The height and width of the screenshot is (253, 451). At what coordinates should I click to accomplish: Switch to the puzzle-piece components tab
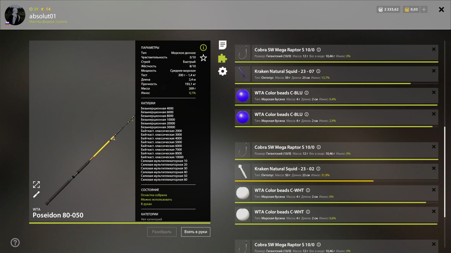[223, 58]
